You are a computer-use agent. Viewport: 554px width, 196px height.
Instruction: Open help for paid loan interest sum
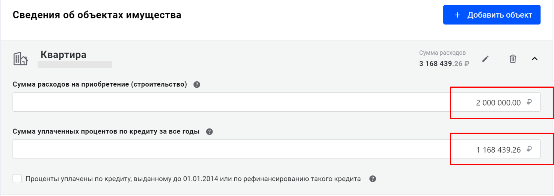click(210, 132)
